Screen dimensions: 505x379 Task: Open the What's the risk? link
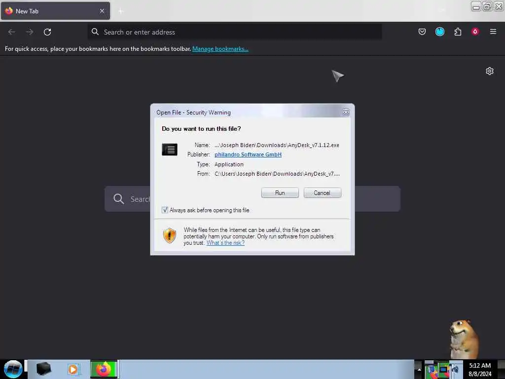tap(225, 243)
